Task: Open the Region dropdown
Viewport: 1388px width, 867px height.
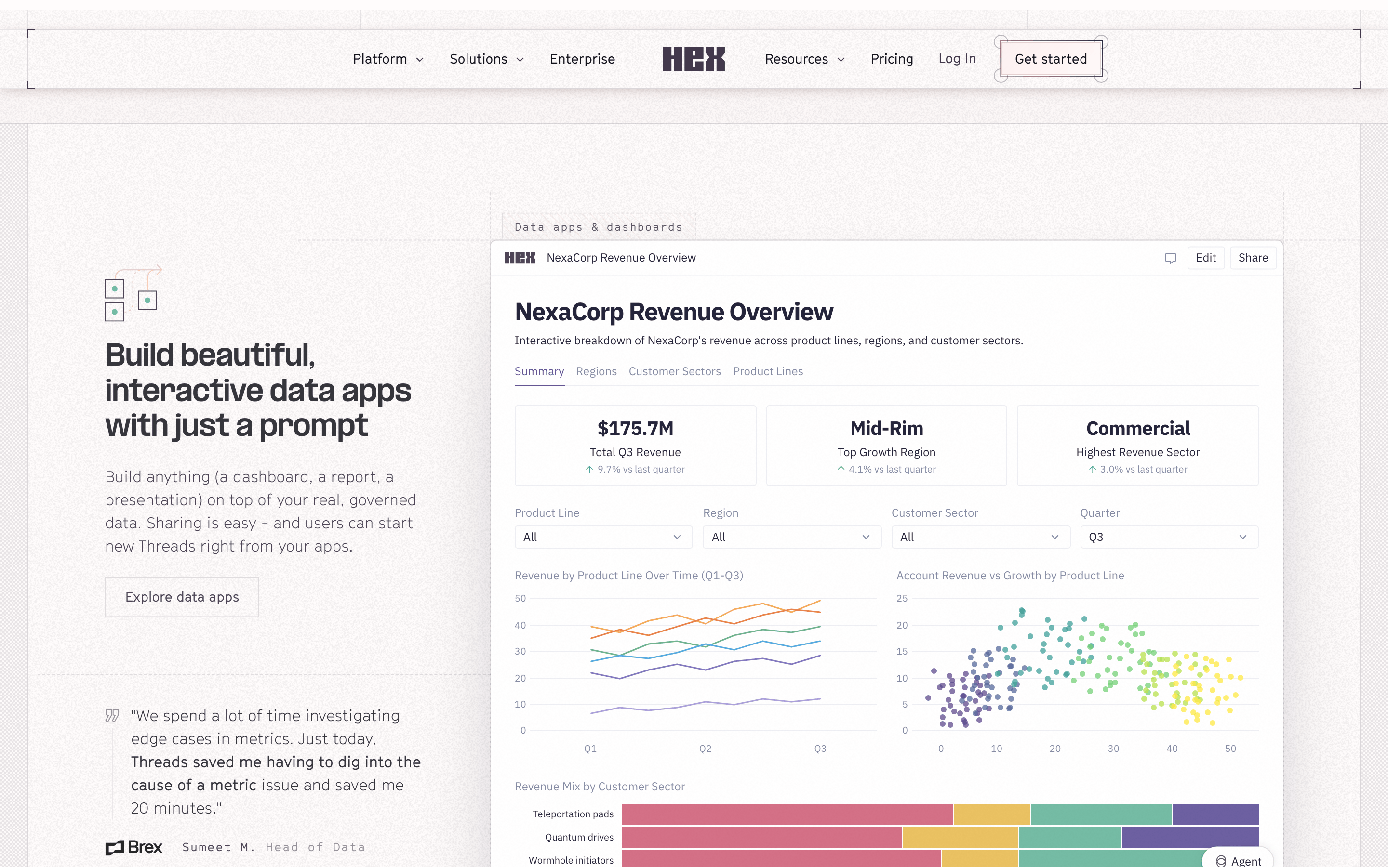Action: (x=791, y=537)
